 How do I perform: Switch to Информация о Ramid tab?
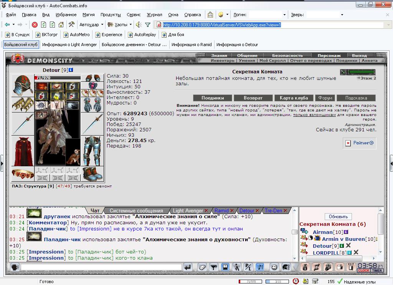point(192,45)
